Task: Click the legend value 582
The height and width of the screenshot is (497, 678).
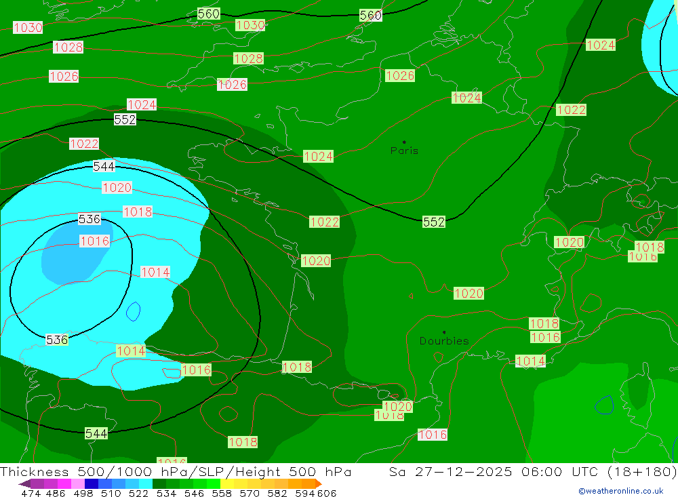Action: coord(277,493)
